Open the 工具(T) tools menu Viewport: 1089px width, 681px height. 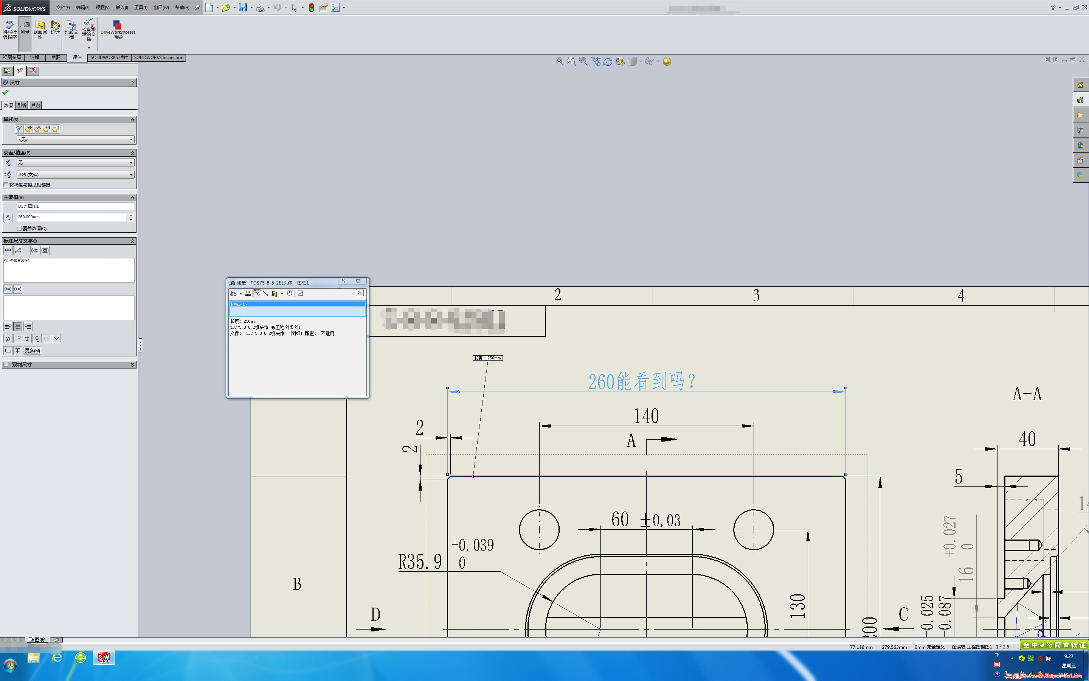pos(140,8)
